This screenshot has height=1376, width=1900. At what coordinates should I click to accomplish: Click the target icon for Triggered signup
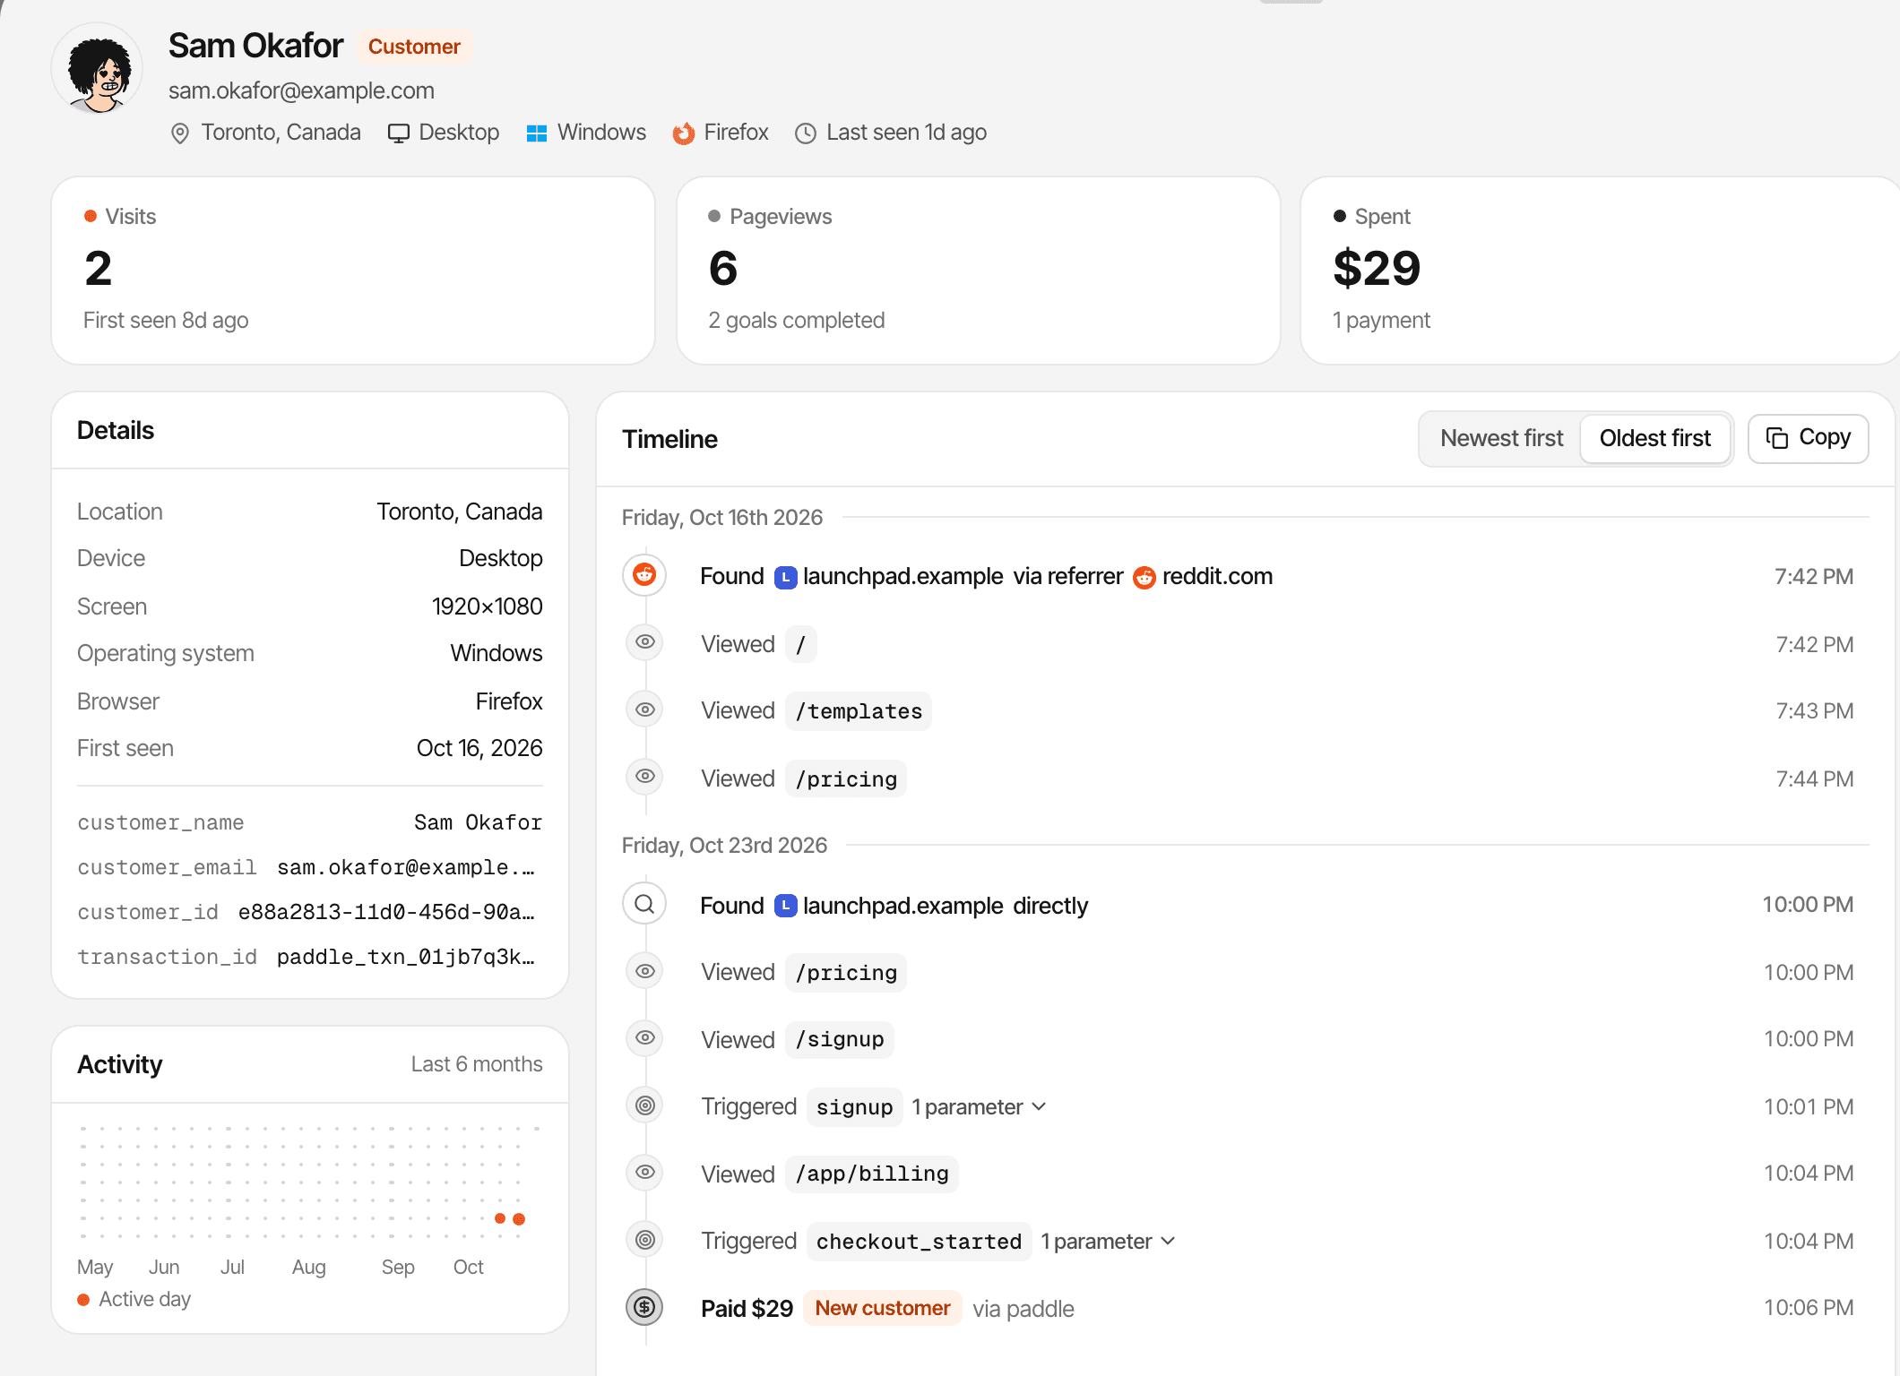(644, 1105)
